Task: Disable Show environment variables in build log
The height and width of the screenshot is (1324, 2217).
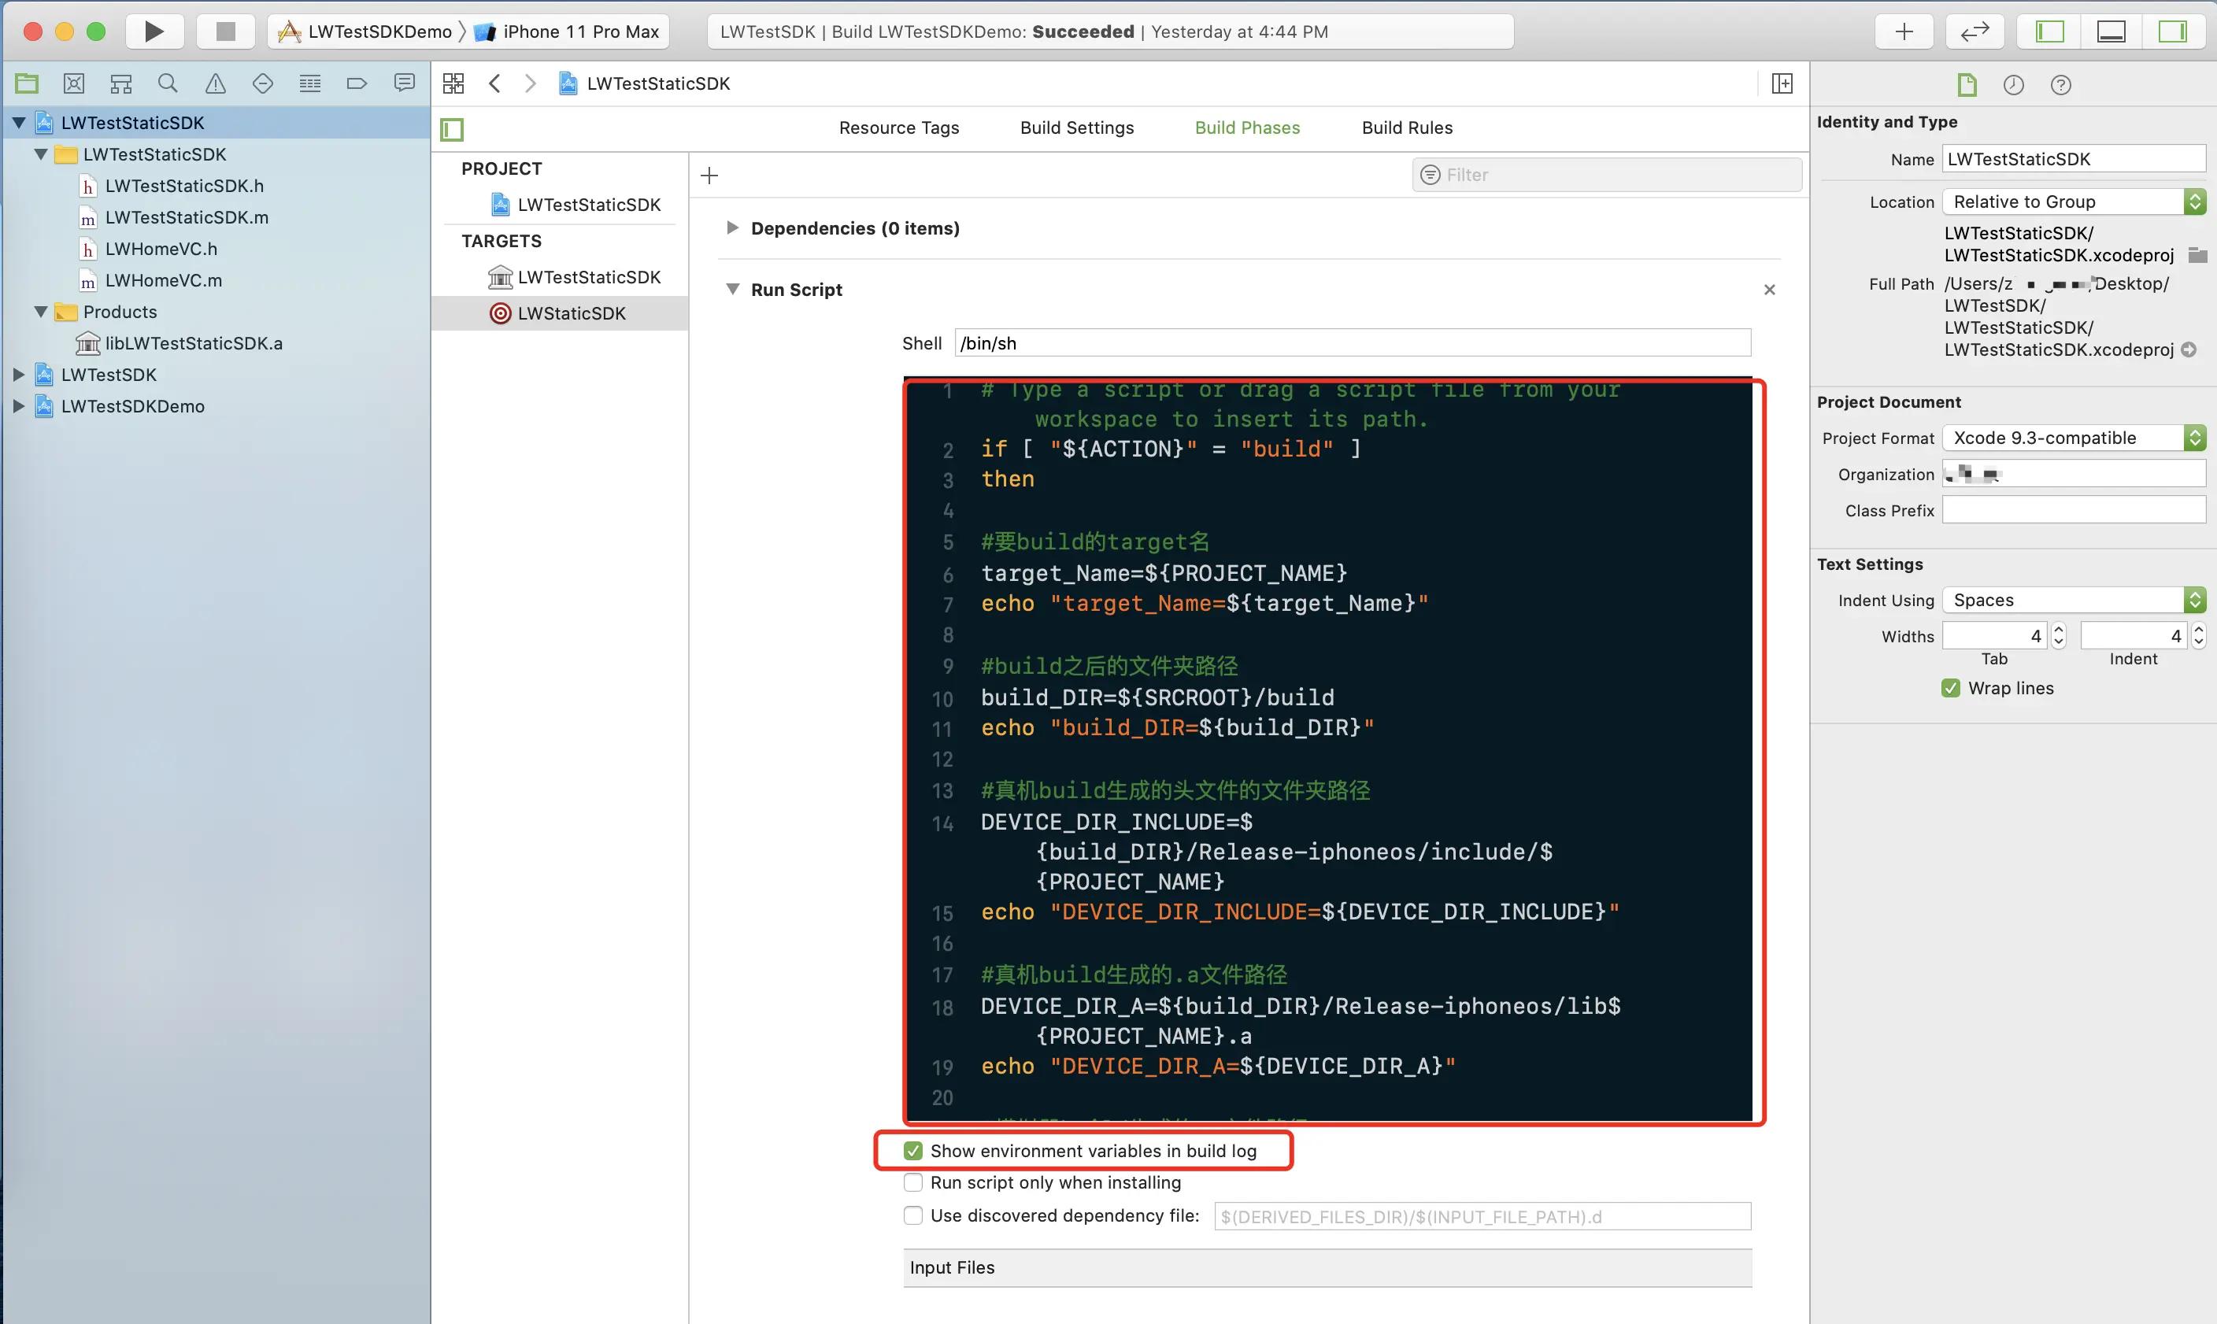Action: coord(912,1151)
